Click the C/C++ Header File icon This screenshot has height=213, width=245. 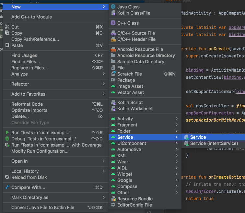tap(113, 39)
